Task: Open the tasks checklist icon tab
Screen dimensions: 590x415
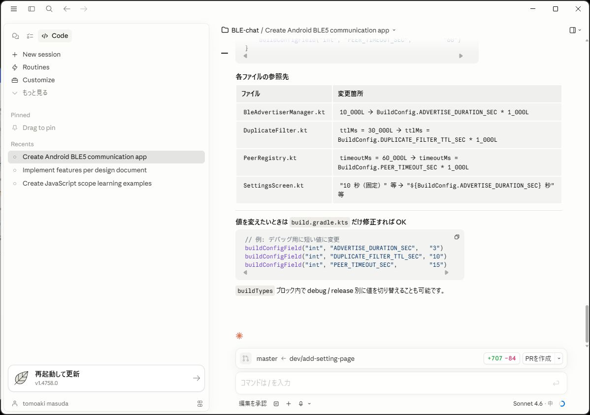Action: (x=30, y=36)
